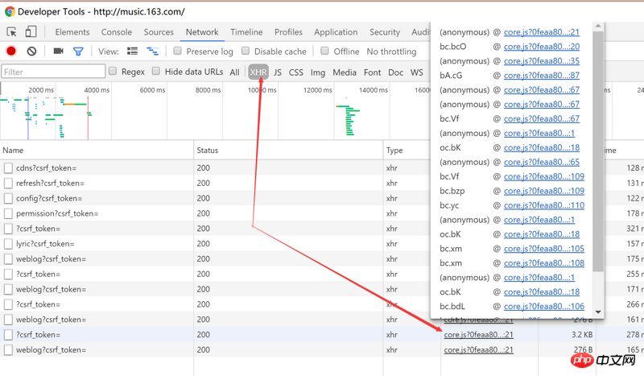The image size is (644, 376).
Task: Open bc.bdL core.js line 106 link
Action: click(544, 306)
